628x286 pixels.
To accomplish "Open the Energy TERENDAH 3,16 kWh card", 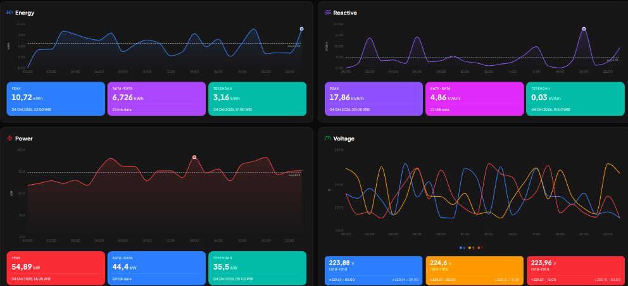I will (257, 99).
